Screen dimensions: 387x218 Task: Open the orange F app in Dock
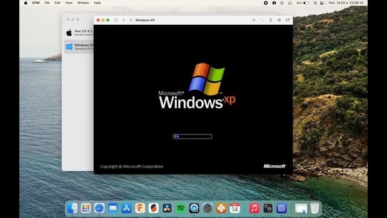140,208
